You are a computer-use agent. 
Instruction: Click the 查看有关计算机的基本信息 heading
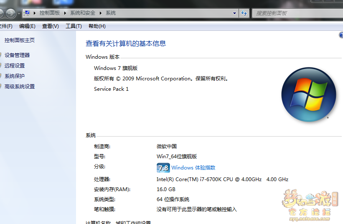126,44
